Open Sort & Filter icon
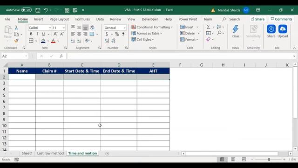This screenshot has width=298, height=168. coord(219,27)
